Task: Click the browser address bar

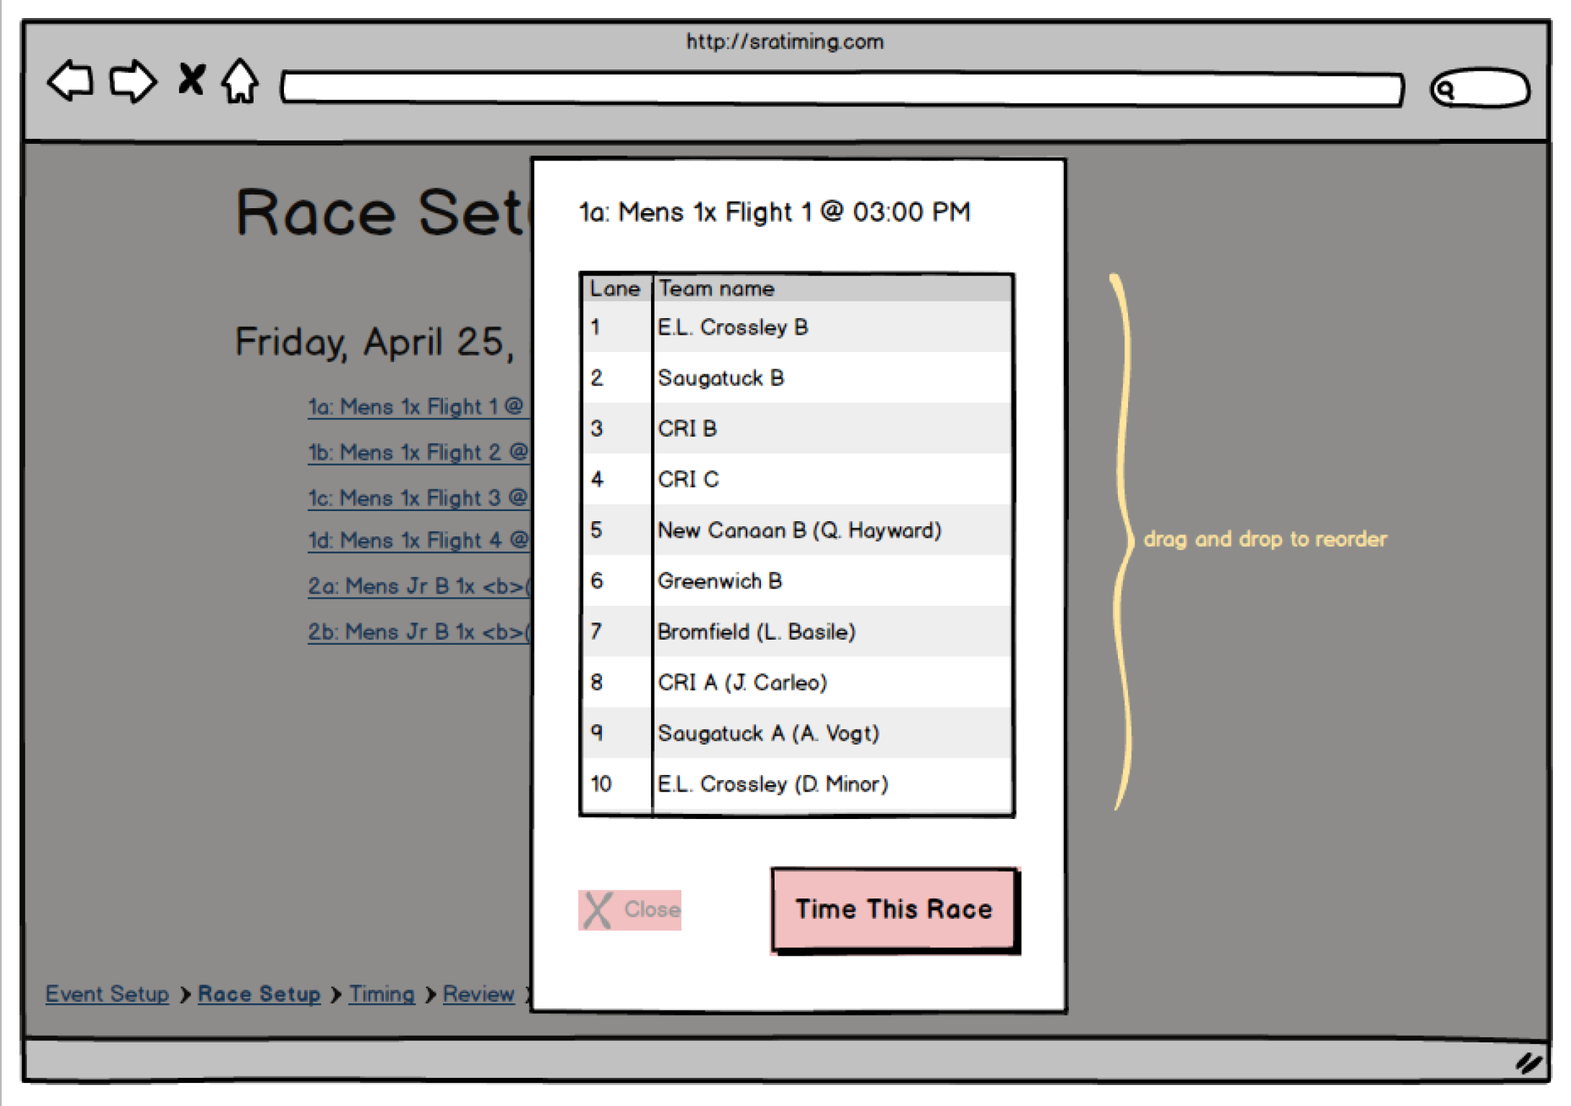Action: 842,89
